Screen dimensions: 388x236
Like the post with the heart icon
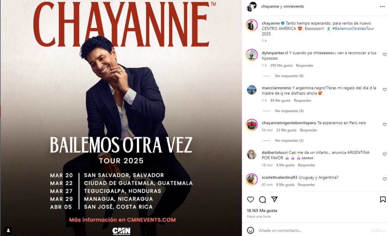point(250,199)
